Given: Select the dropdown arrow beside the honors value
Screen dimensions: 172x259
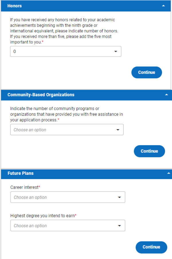Looking at the screenshot, I should point(116,51).
